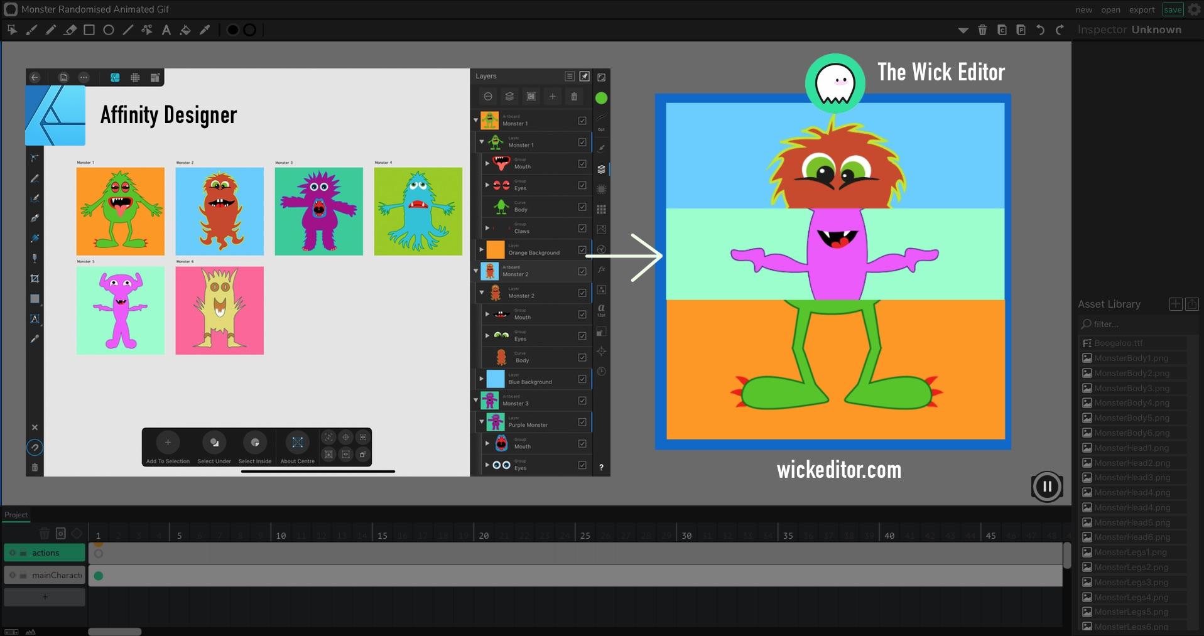This screenshot has width=1204, height=636.
Task: Collapse the Monster 1 artboard in Layers
Action: [475, 119]
